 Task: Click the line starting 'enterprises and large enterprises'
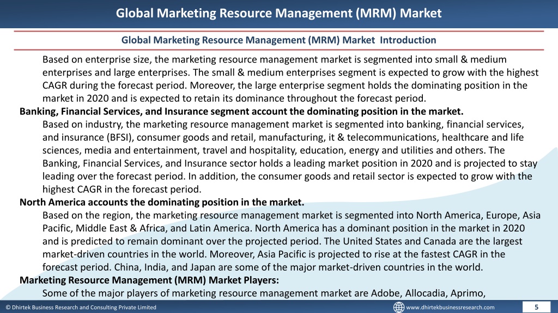(290, 72)
